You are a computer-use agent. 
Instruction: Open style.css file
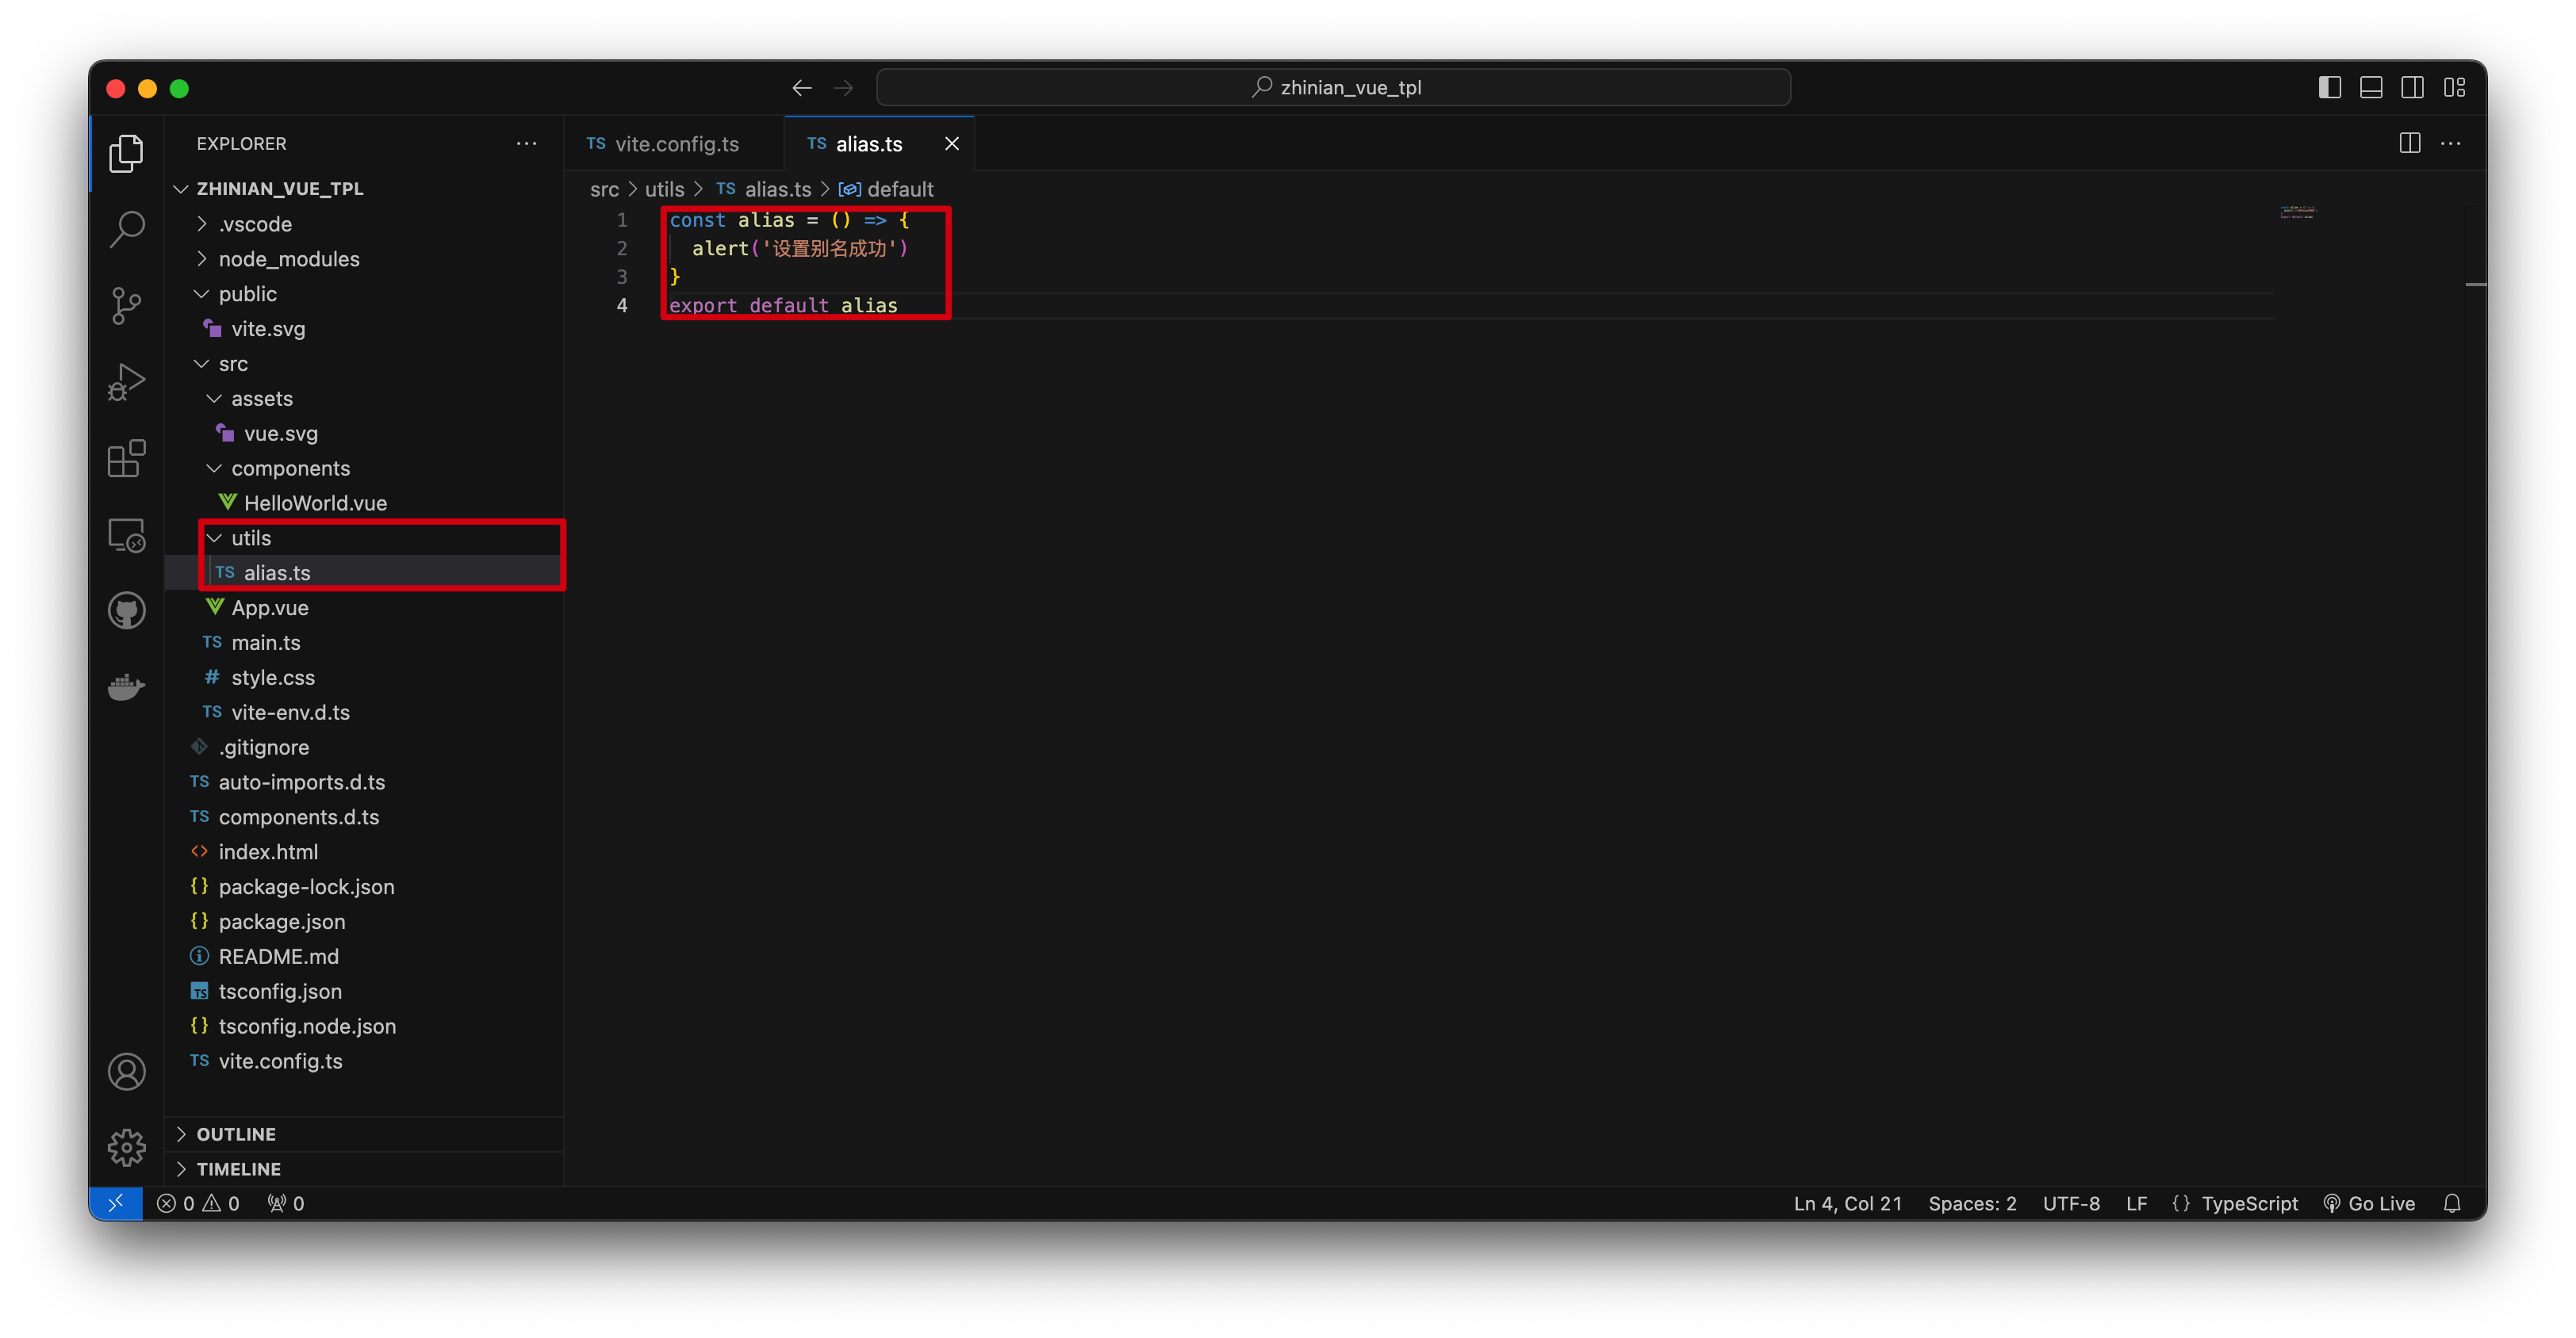[x=364, y=678]
